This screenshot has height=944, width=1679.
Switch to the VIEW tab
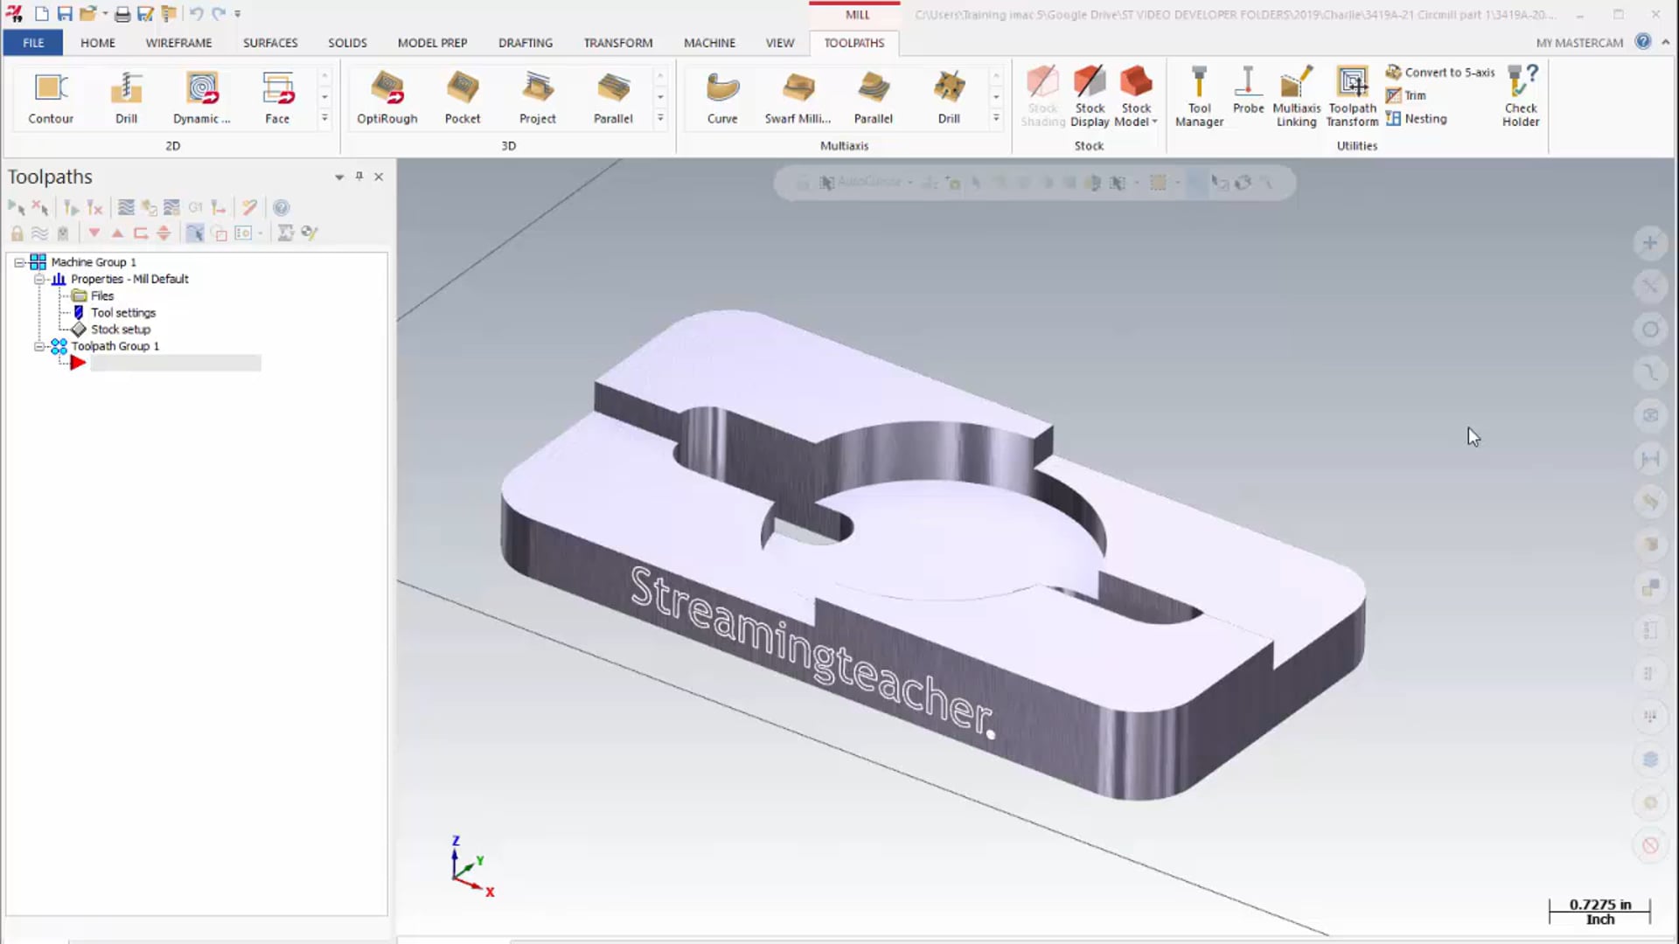point(780,43)
